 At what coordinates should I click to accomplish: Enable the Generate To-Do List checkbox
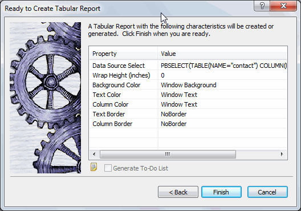108,168
